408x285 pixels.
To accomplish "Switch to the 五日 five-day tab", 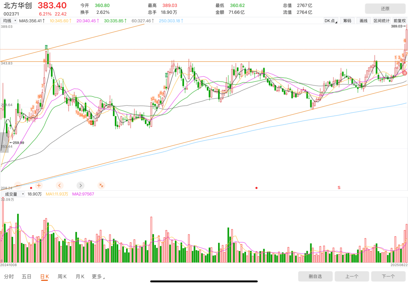I will [x=27, y=276].
